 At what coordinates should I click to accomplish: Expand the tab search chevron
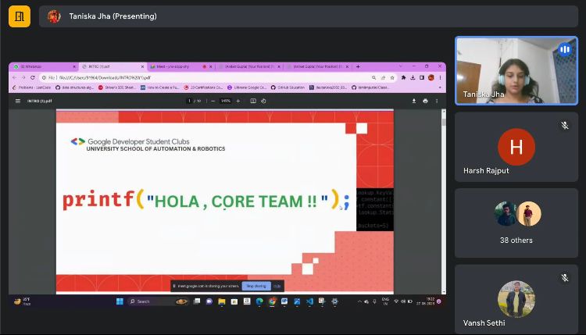401,66
